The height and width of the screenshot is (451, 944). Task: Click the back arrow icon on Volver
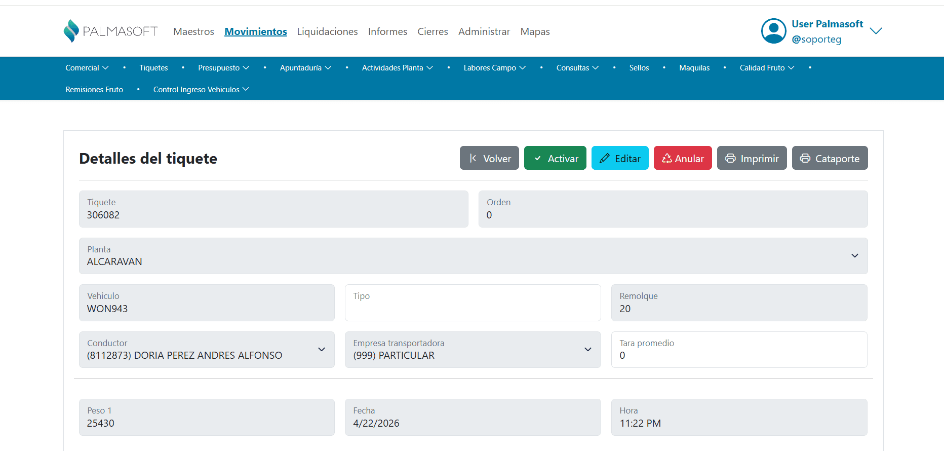473,159
